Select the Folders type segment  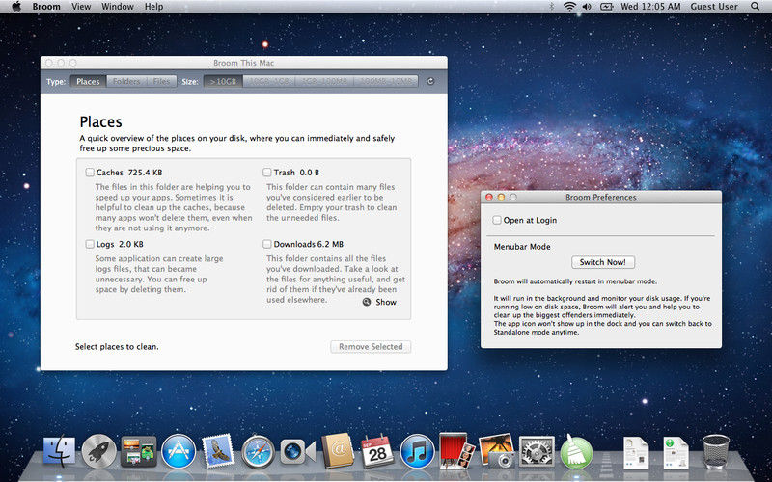point(126,82)
